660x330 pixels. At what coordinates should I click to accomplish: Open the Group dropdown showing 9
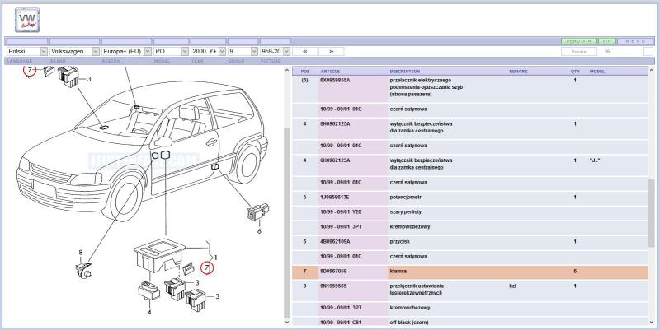pyautogui.click(x=243, y=51)
